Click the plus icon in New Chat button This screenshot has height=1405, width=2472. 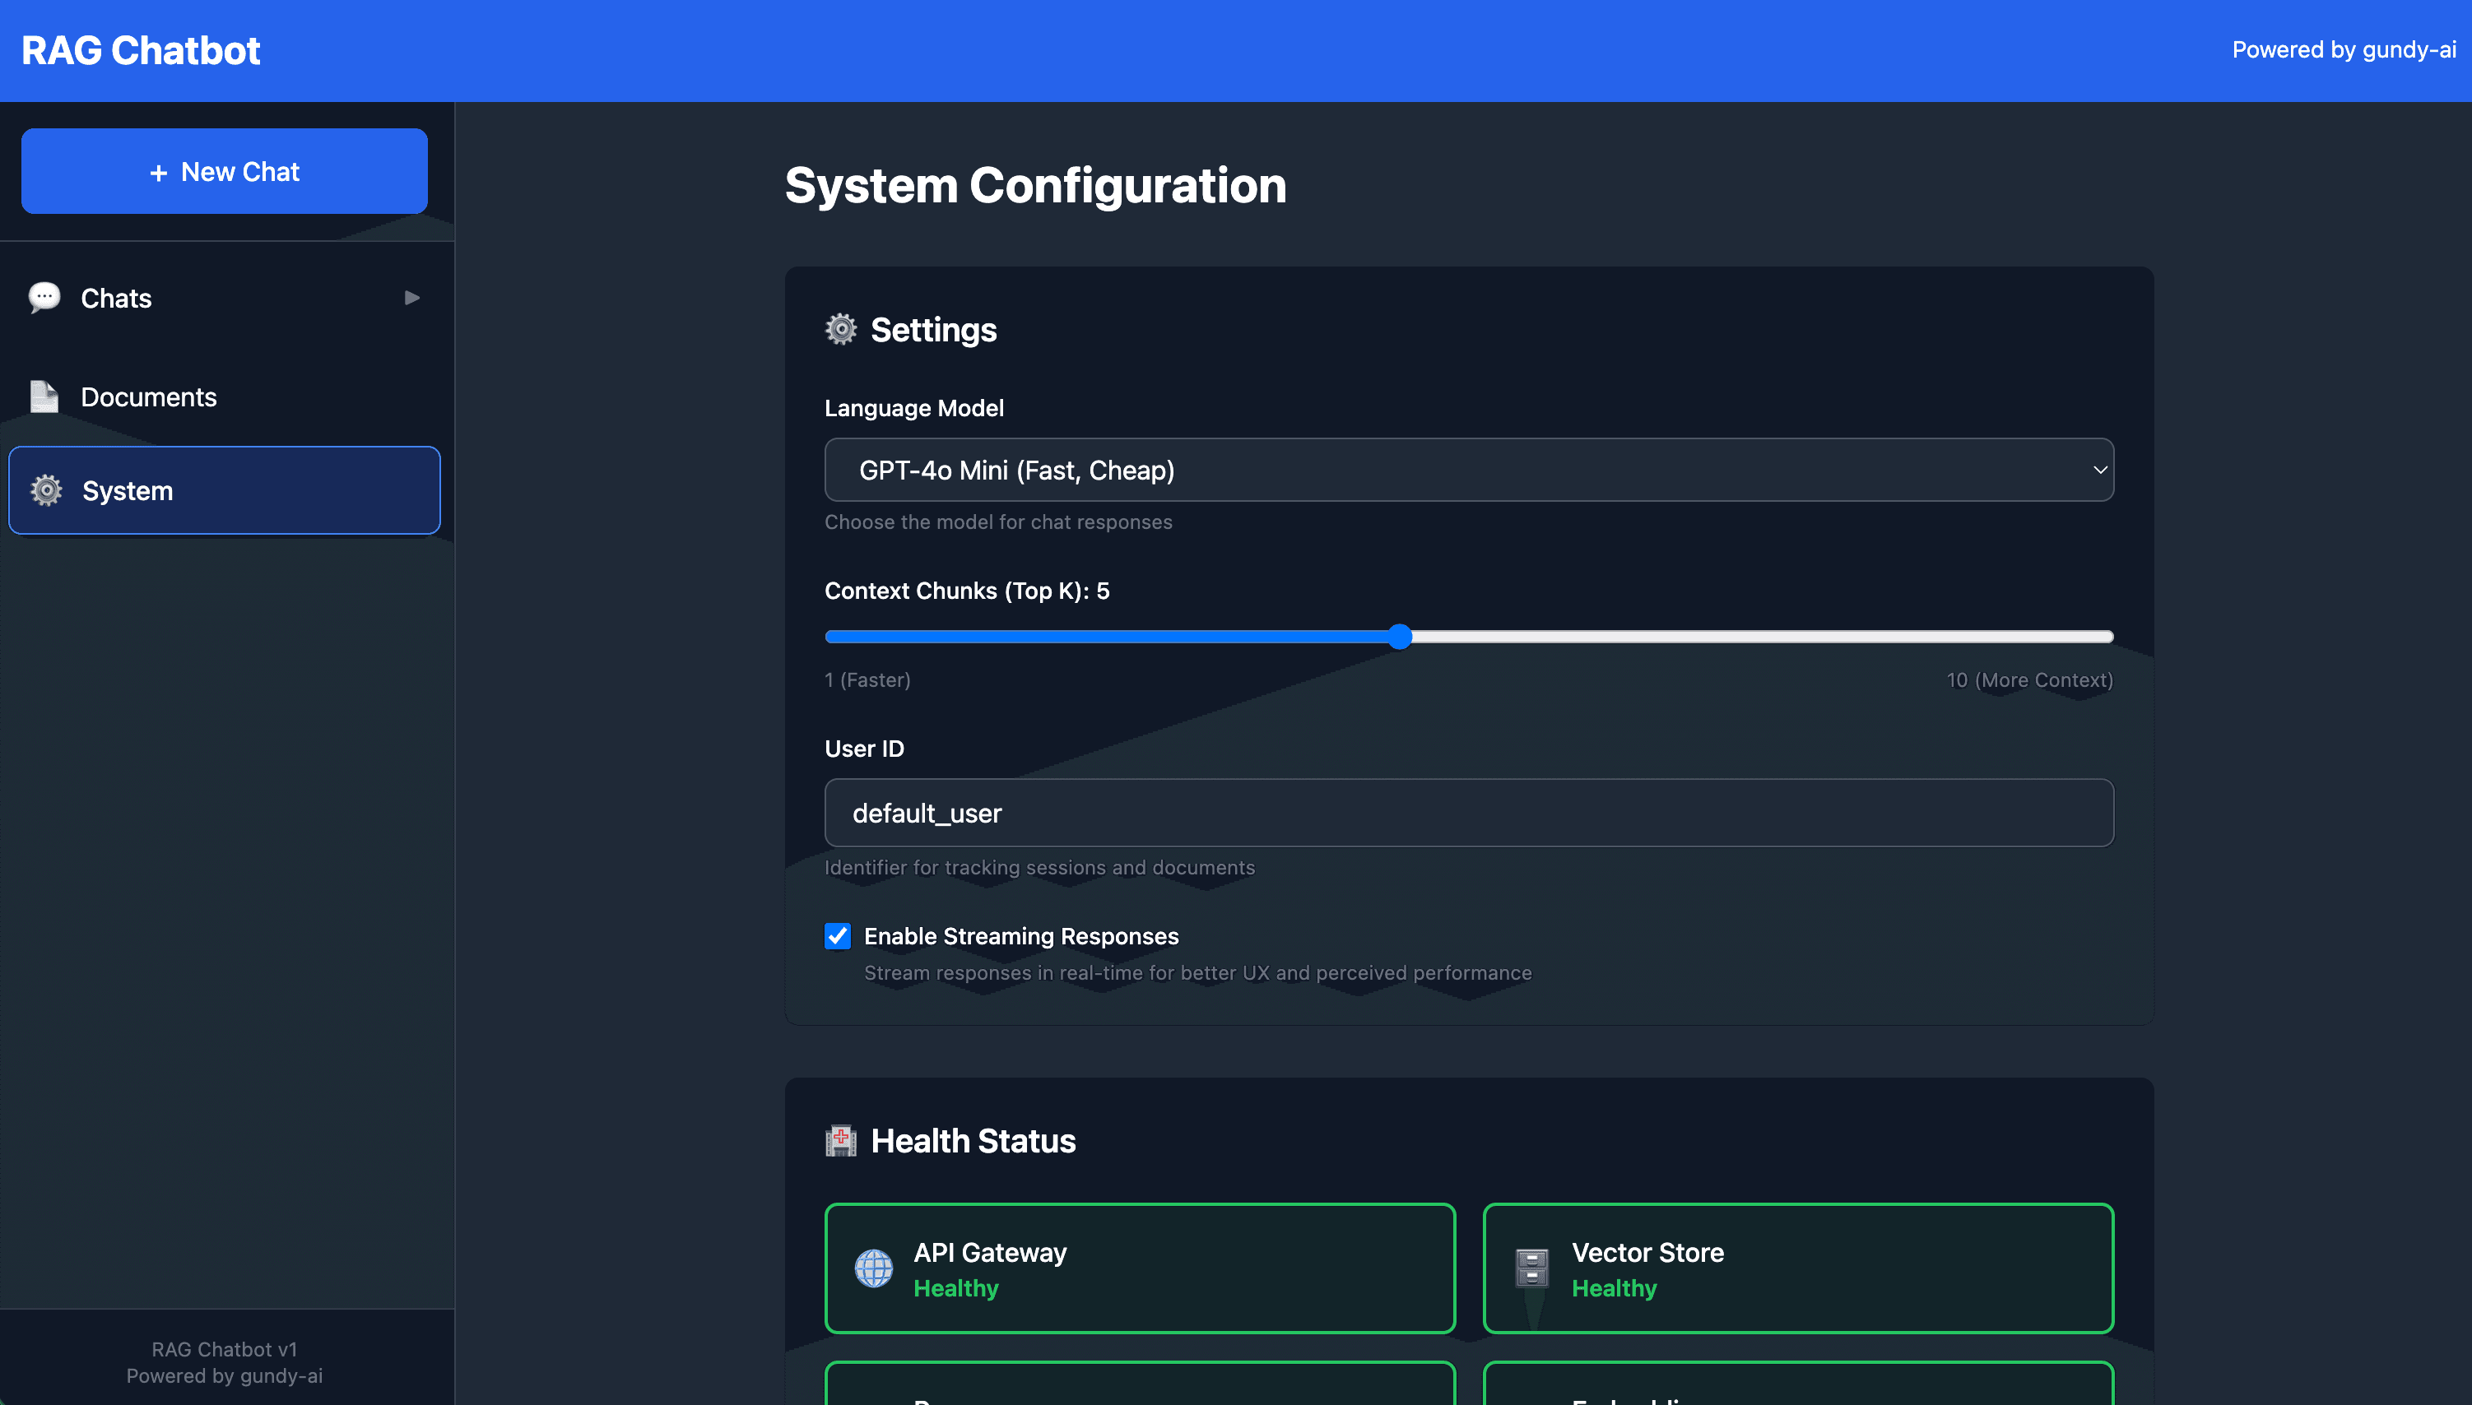pos(160,171)
